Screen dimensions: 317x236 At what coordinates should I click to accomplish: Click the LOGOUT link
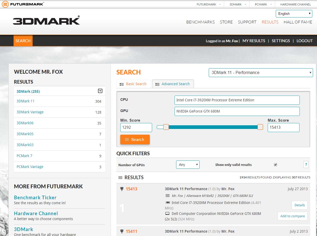304,41
